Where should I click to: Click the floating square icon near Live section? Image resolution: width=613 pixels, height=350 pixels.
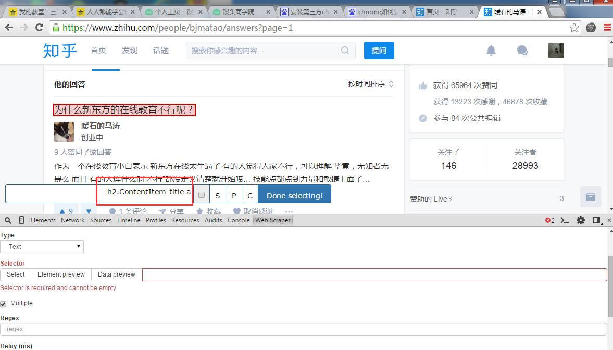(x=590, y=197)
